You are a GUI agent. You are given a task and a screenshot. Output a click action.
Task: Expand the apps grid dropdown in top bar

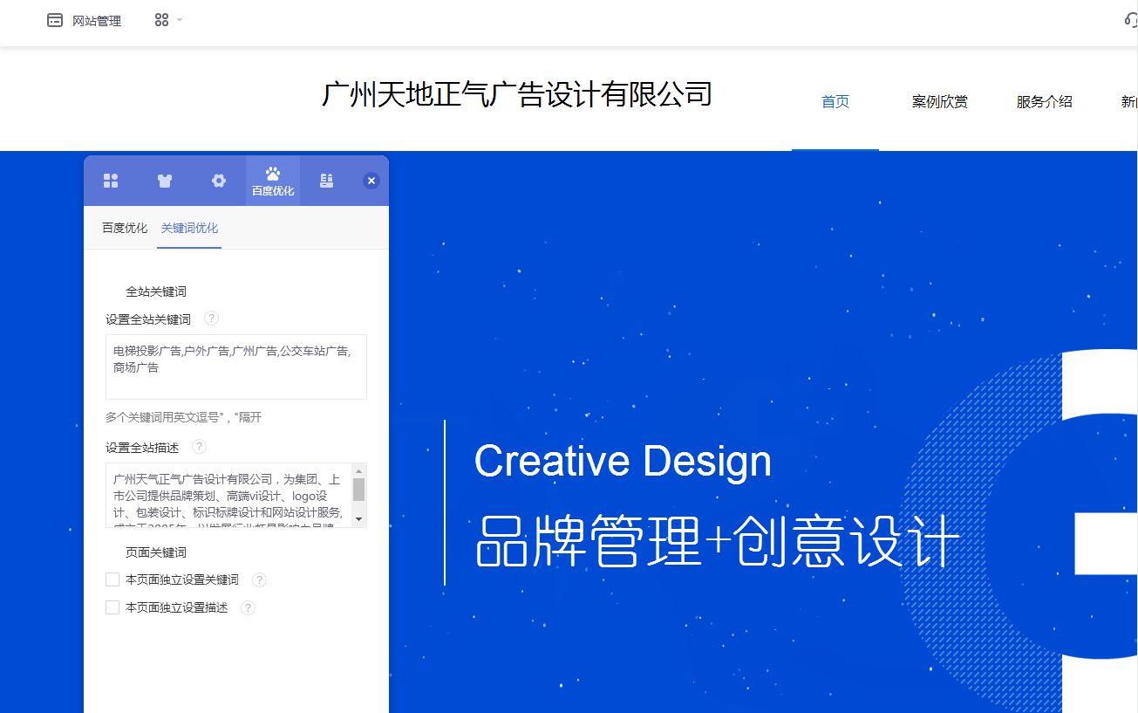(x=168, y=19)
